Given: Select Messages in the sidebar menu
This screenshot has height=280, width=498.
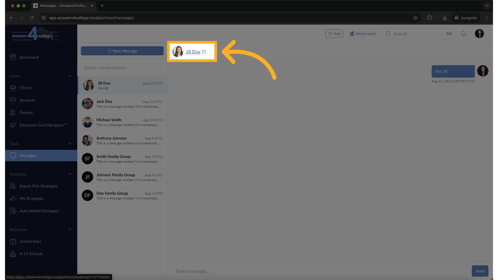Looking at the screenshot, I should click(x=28, y=155).
